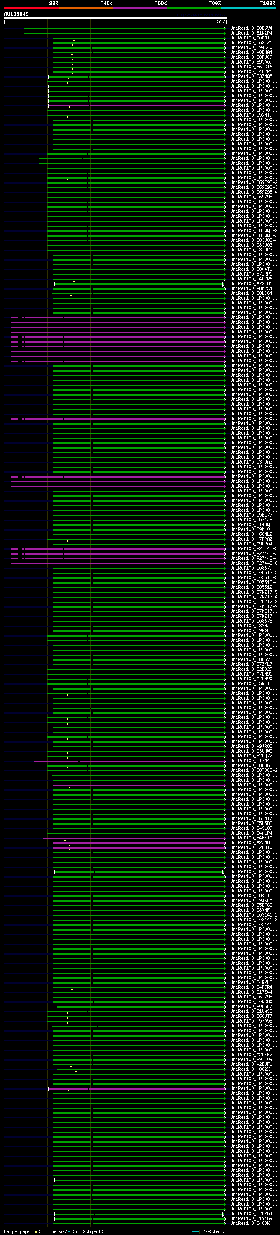Select the UniRef100_A8K2S4 label
280x1235 pixels.
click(x=251, y=288)
